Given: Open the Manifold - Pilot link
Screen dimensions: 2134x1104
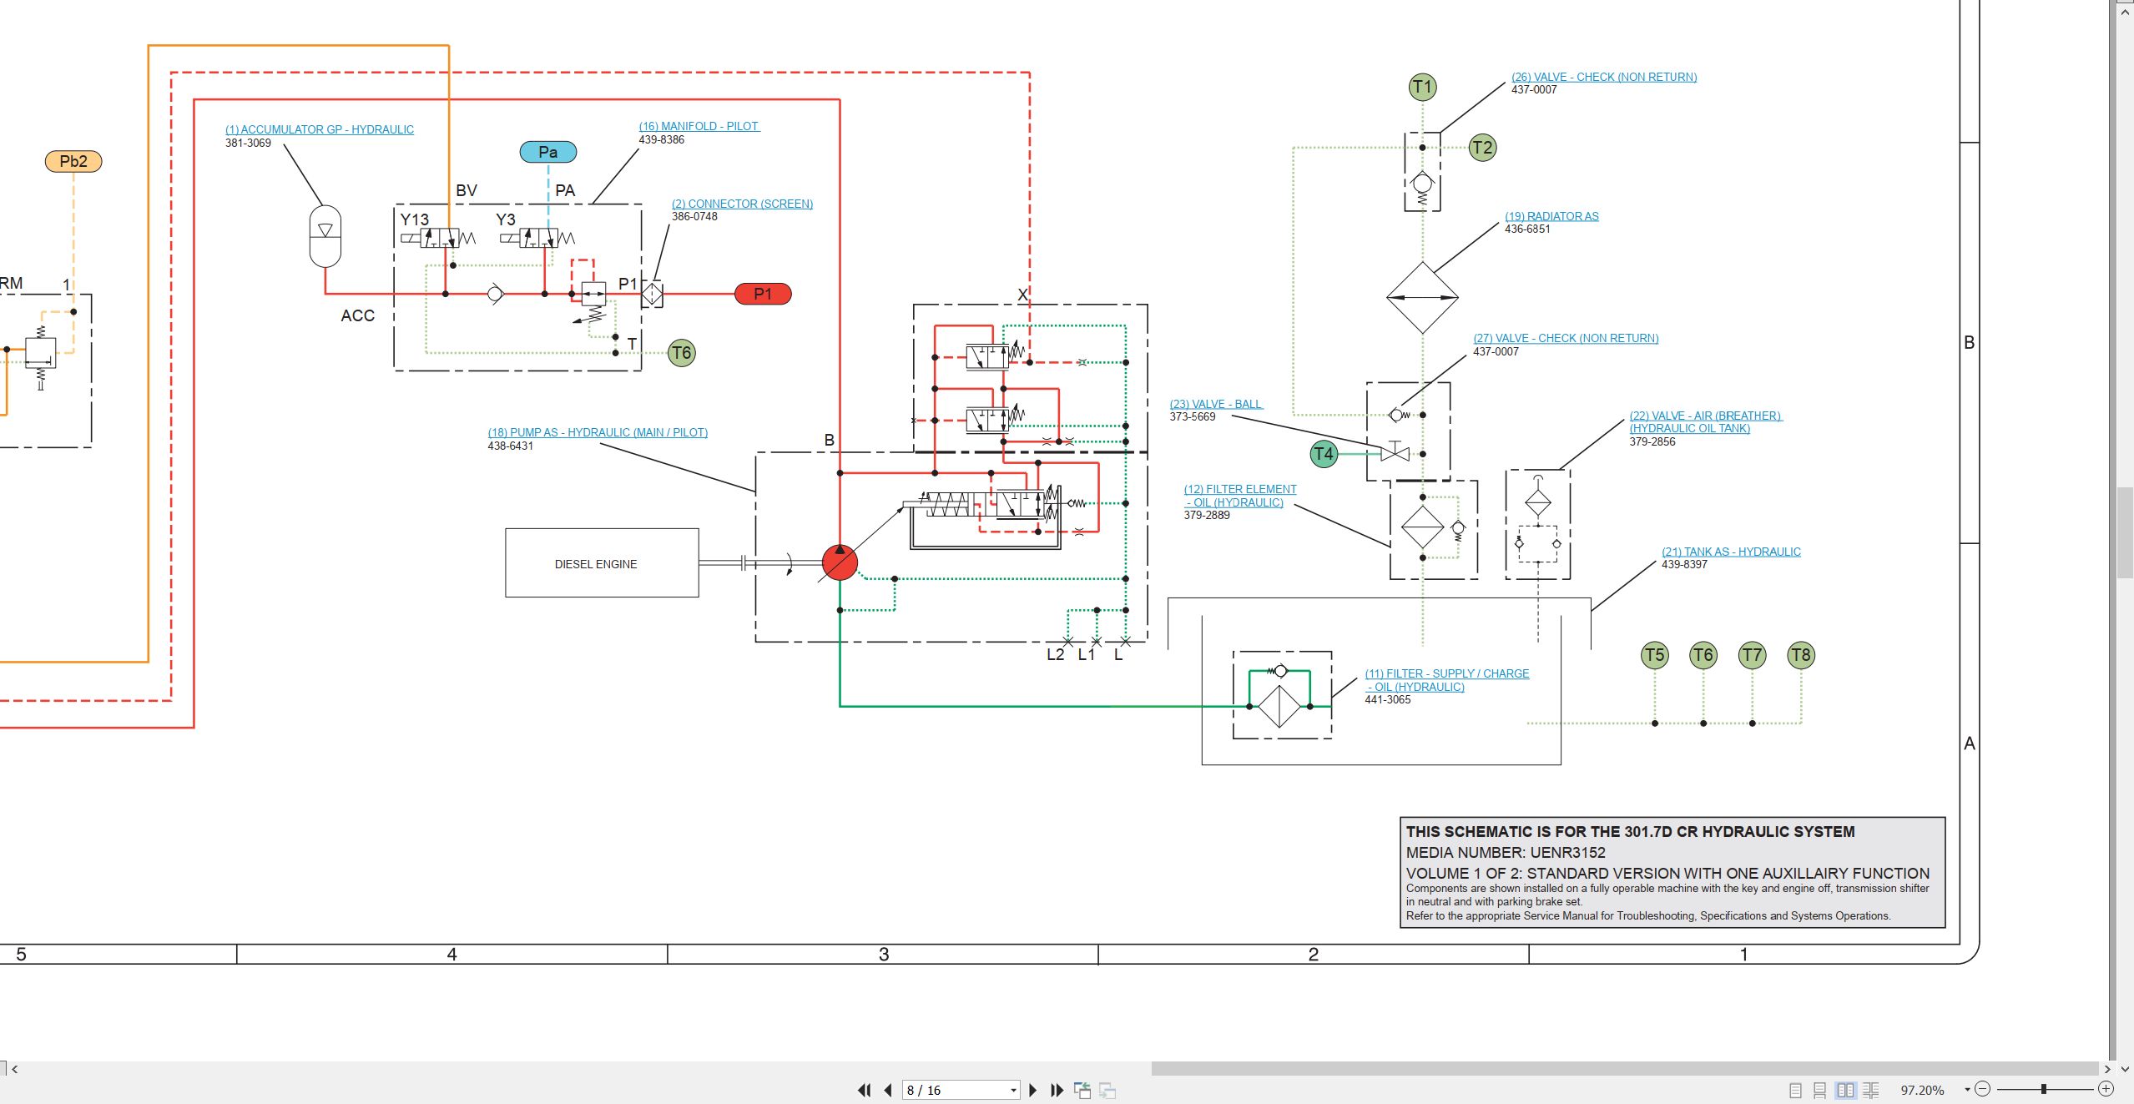Looking at the screenshot, I should tap(699, 126).
